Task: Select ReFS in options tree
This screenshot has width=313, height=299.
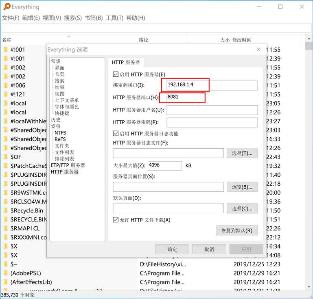Action: coord(60,139)
